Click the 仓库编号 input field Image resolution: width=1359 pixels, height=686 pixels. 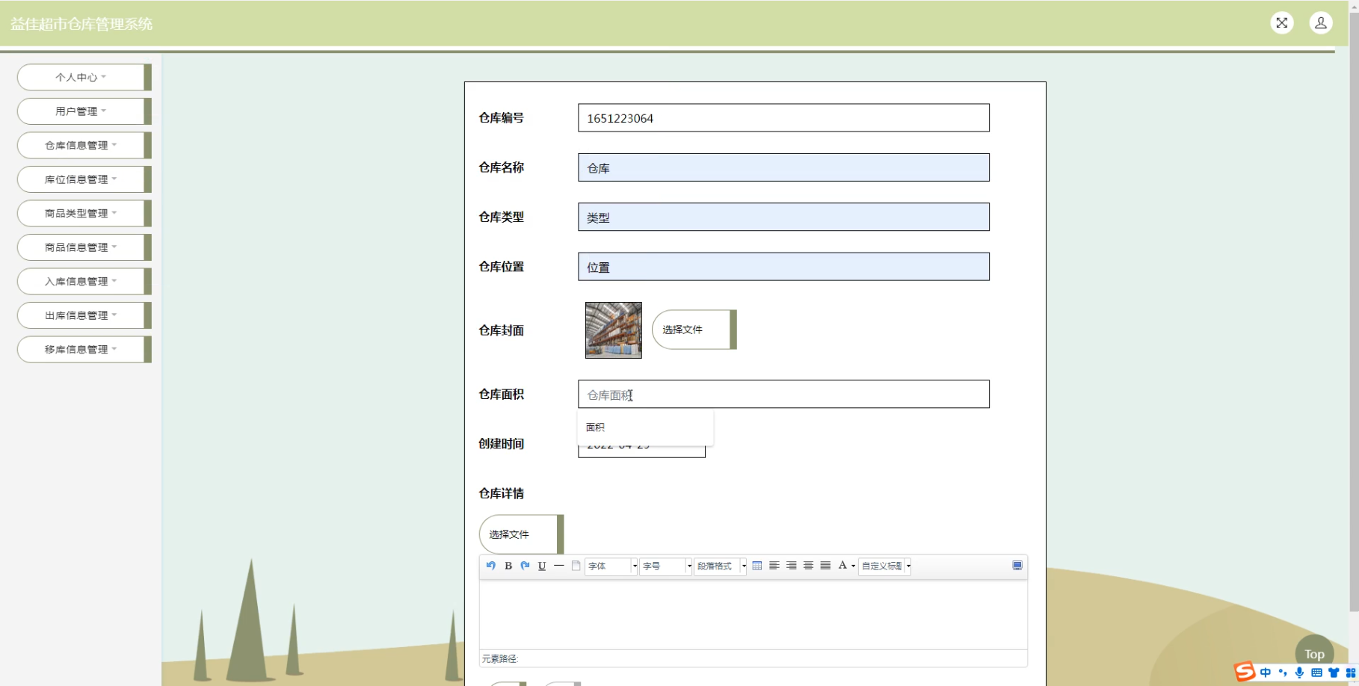tap(783, 118)
